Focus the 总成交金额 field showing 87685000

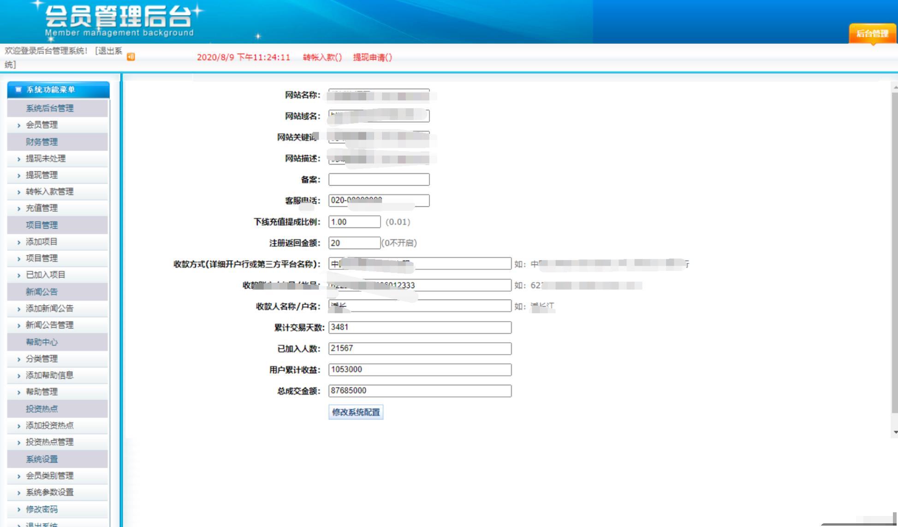click(420, 391)
